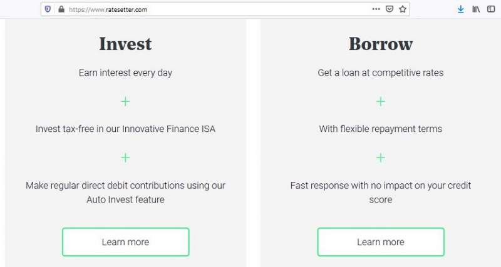Click the Get a loan at competitive rates text
Viewport: 501px width, 267px height.
tap(381, 73)
